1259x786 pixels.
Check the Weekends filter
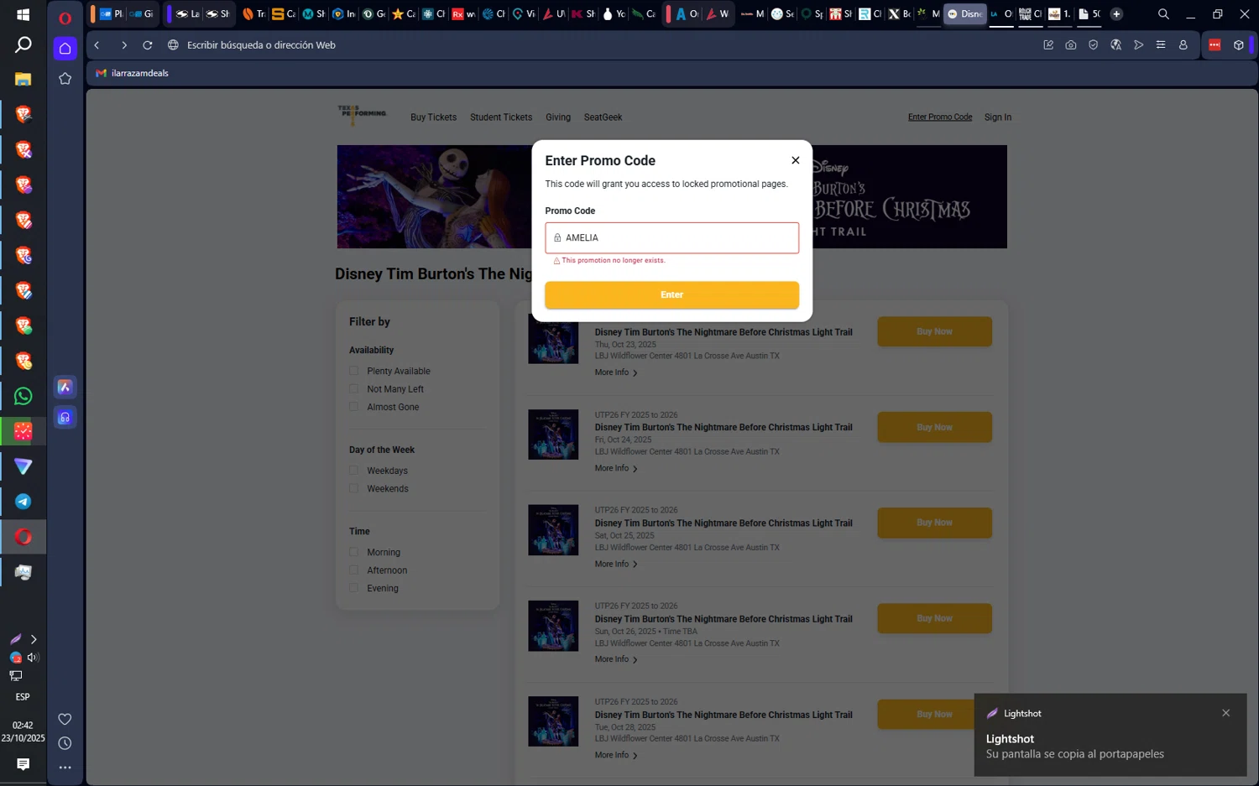(x=353, y=488)
